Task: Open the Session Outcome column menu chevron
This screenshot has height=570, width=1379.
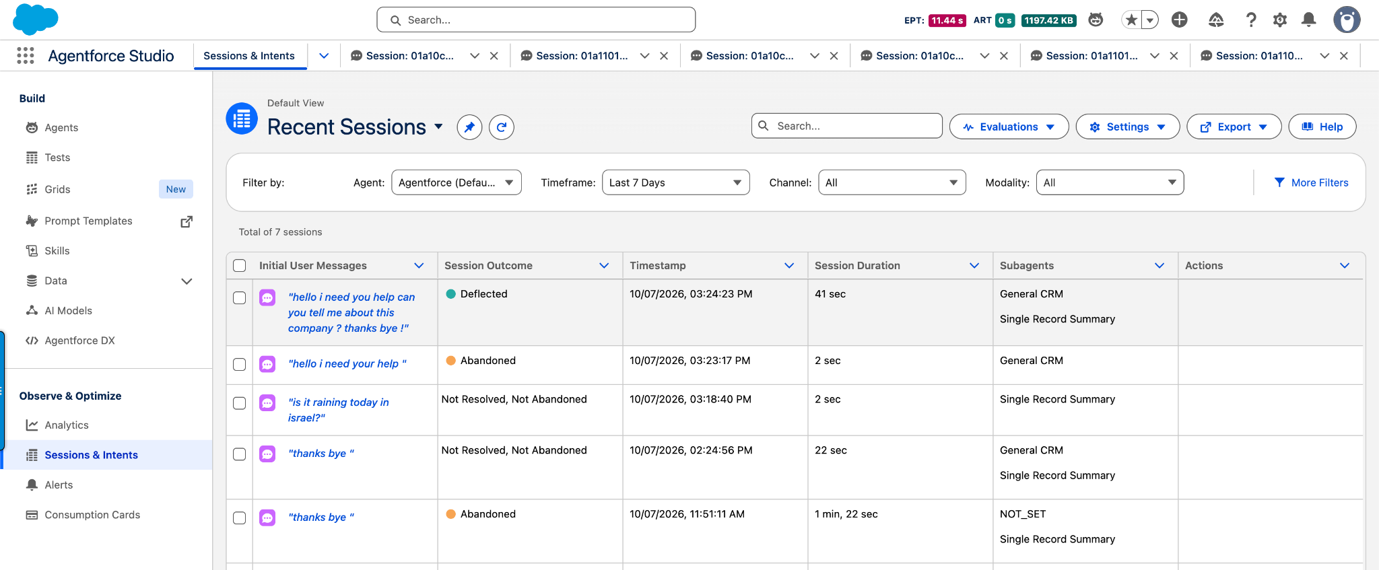Action: click(604, 265)
